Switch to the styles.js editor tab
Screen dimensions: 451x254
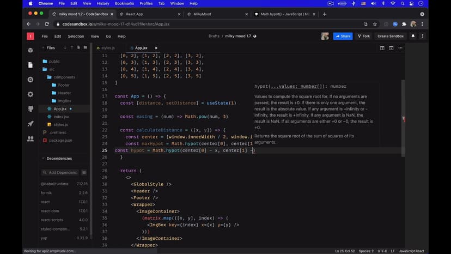pos(108,48)
